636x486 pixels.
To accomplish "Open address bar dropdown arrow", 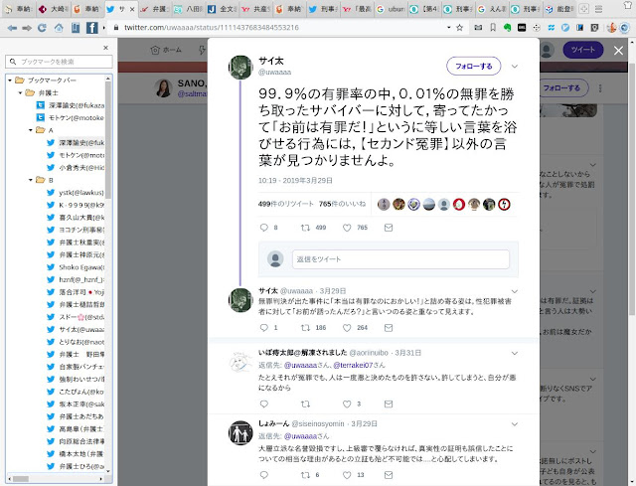I will coord(448,28).
